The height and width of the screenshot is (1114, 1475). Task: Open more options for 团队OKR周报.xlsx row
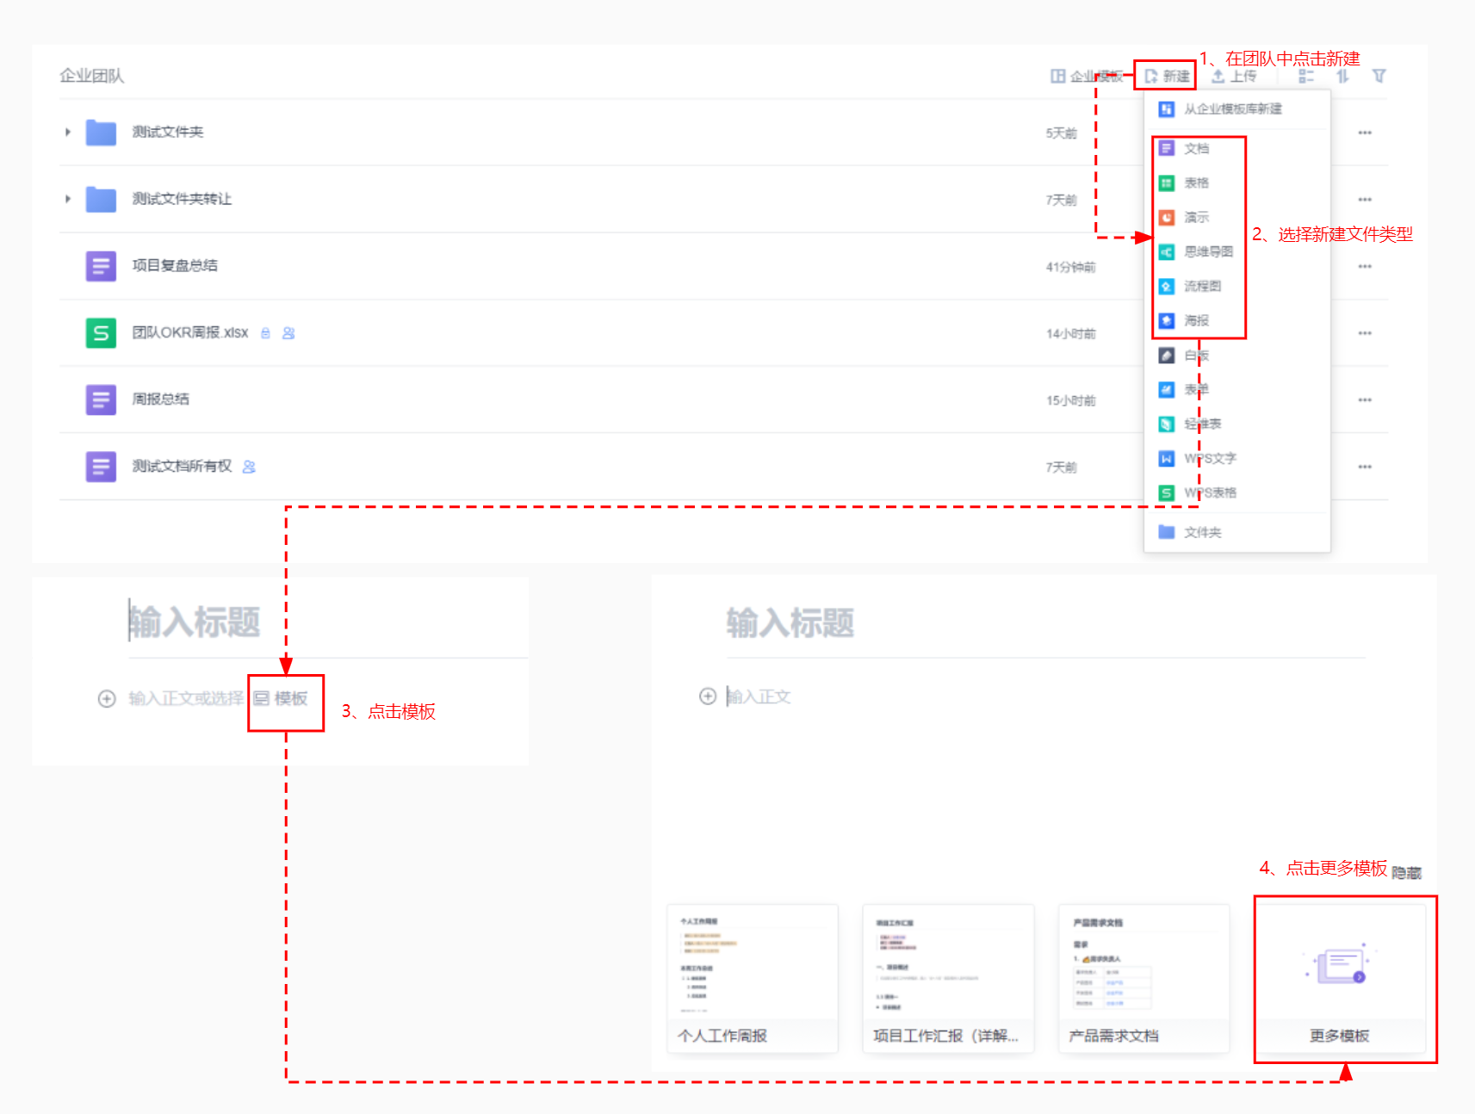1365,333
